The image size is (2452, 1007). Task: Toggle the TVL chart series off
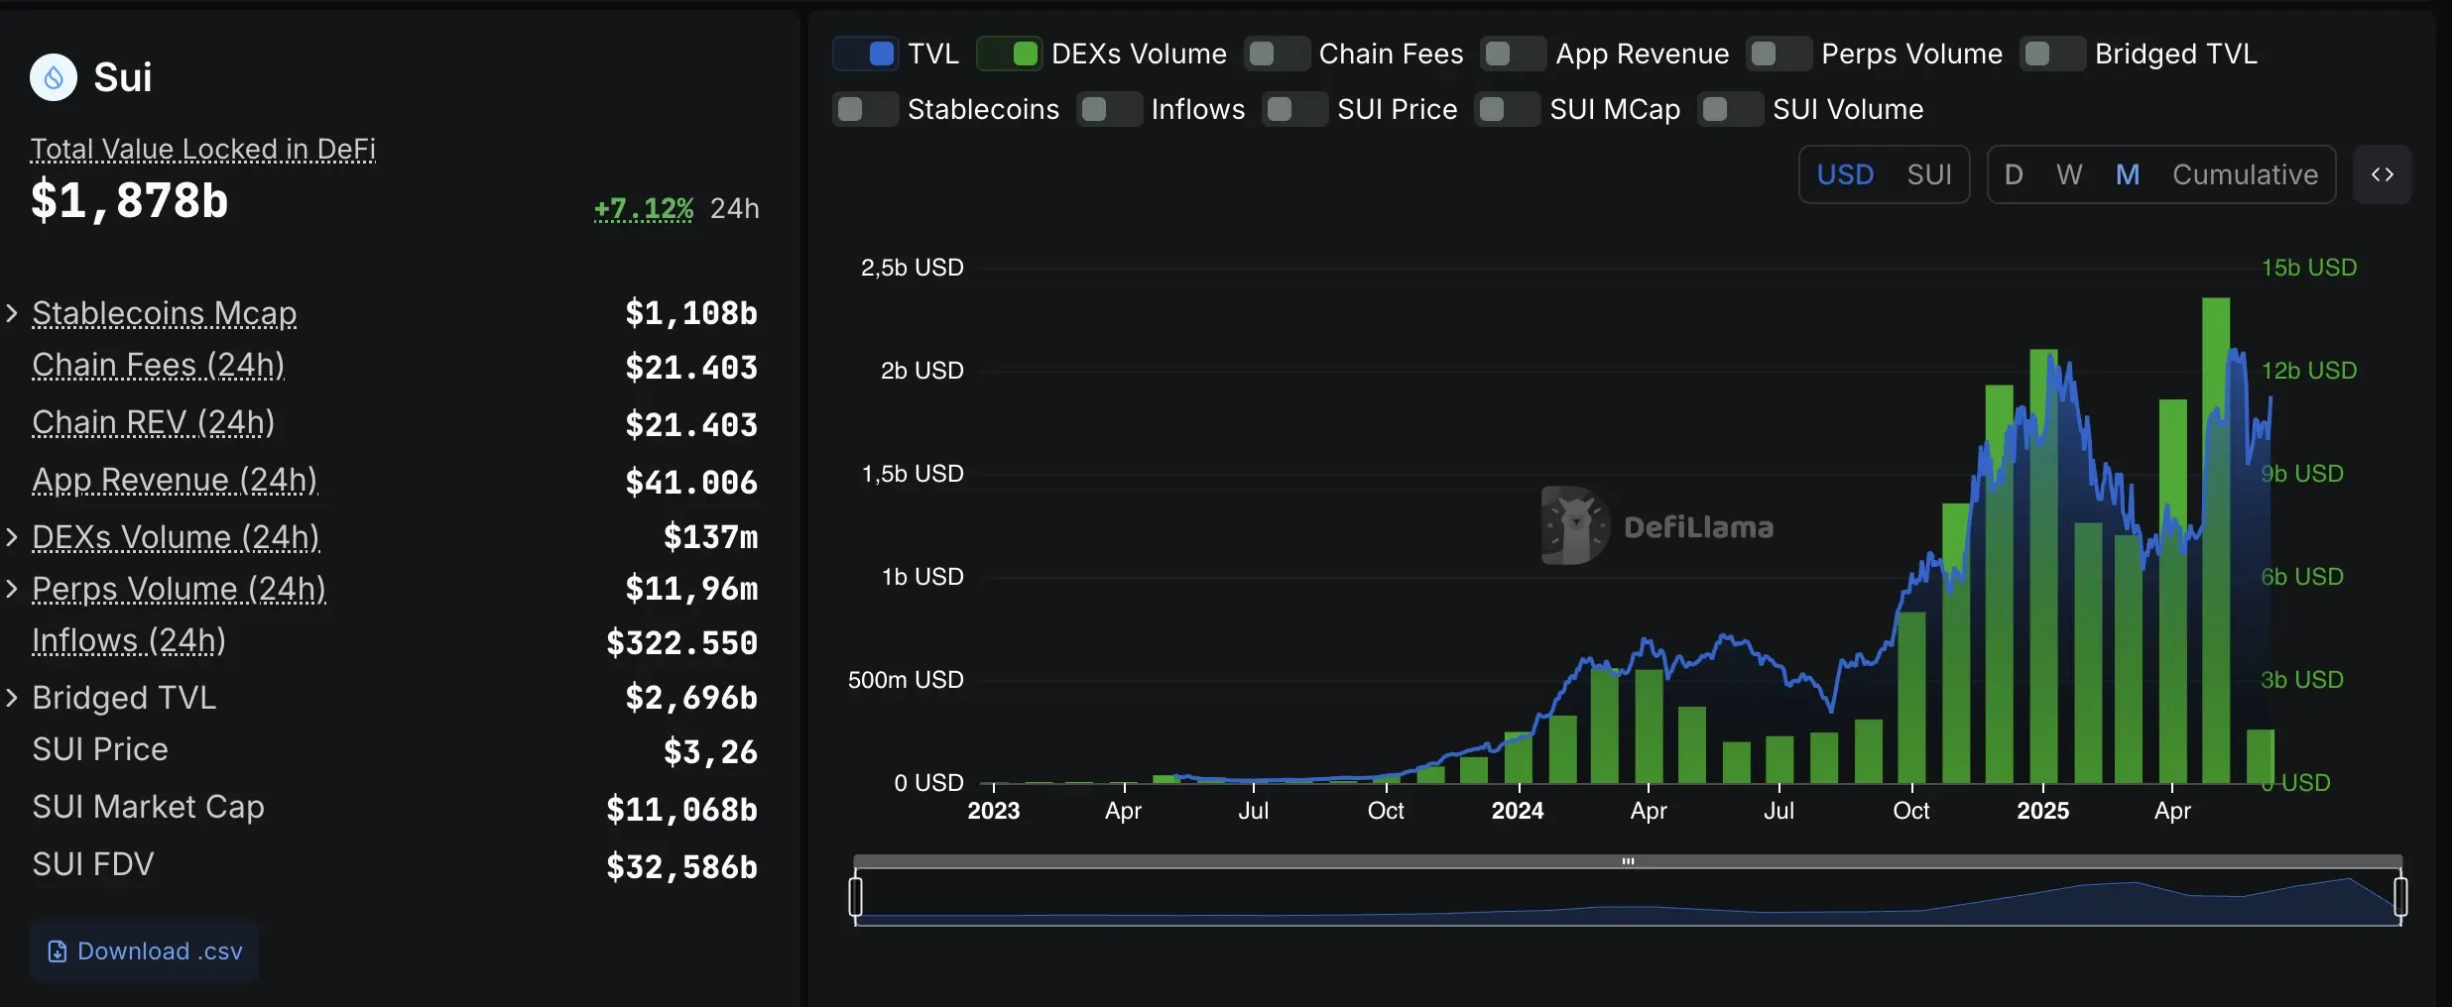(866, 54)
